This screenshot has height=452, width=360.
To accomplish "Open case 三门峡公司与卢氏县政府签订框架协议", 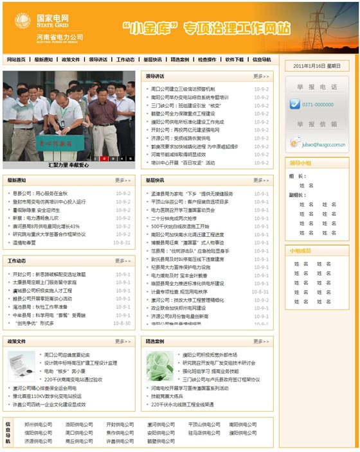I will coord(221,379).
